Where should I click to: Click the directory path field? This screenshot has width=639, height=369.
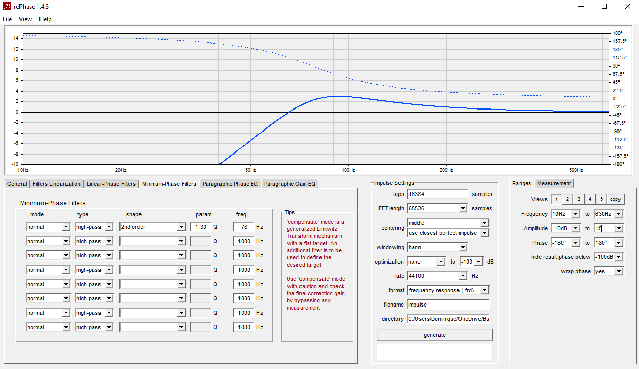448,319
